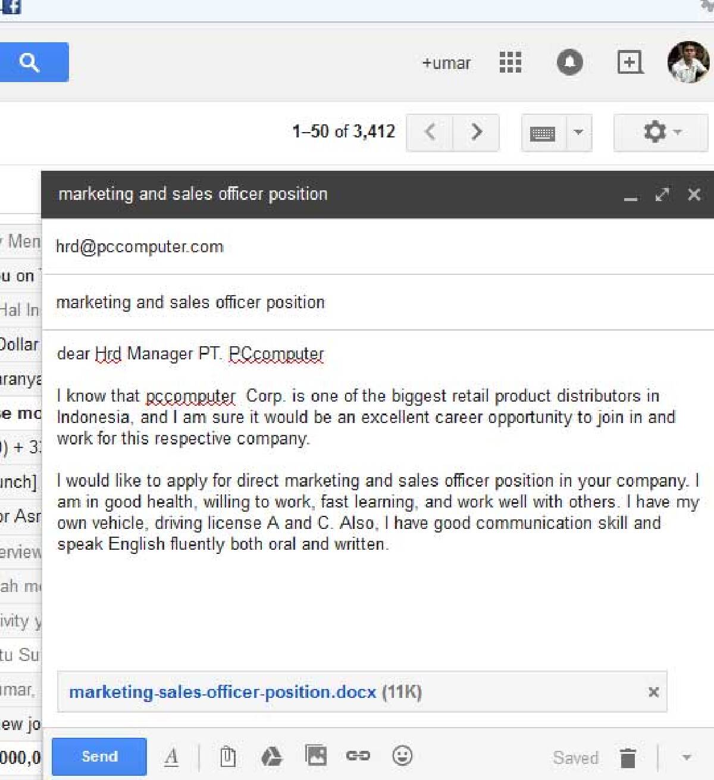Click the recipient hrd@pccomputer.com field
Image resolution: width=714 pixels, height=780 pixels.
(378, 247)
